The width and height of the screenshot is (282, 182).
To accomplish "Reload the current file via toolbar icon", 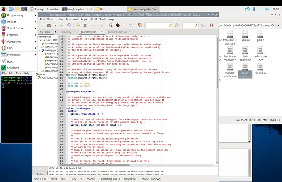I will coord(78,25).
